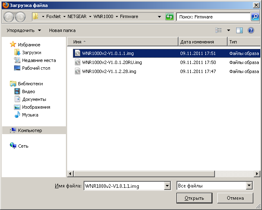
Task: Click the Back navigation arrow button
Action: click(9, 17)
